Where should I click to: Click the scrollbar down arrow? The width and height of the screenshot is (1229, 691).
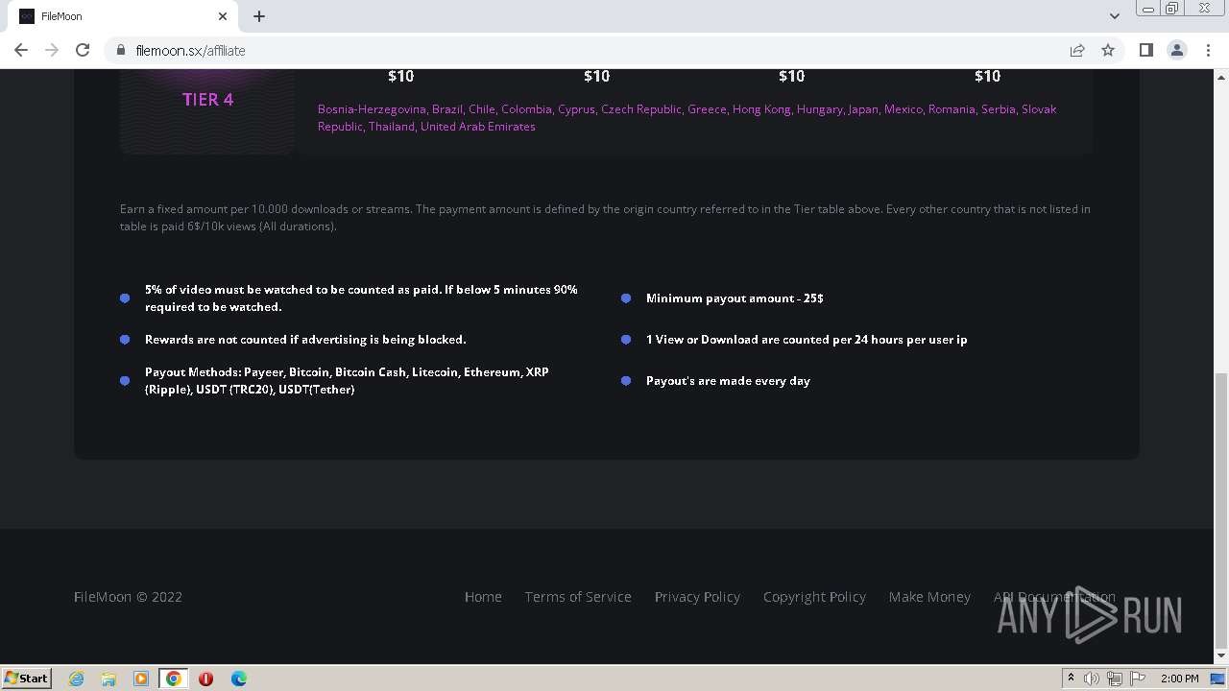(x=1221, y=655)
